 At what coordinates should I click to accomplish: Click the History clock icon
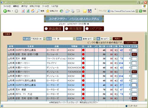pyautogui.click(x=62, y=11)
